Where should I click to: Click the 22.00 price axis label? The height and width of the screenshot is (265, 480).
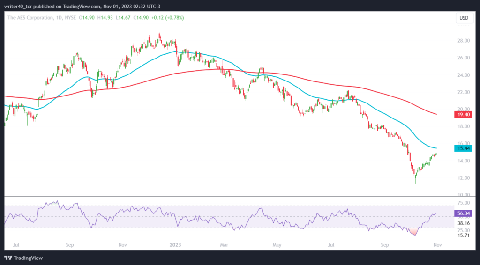464,92
